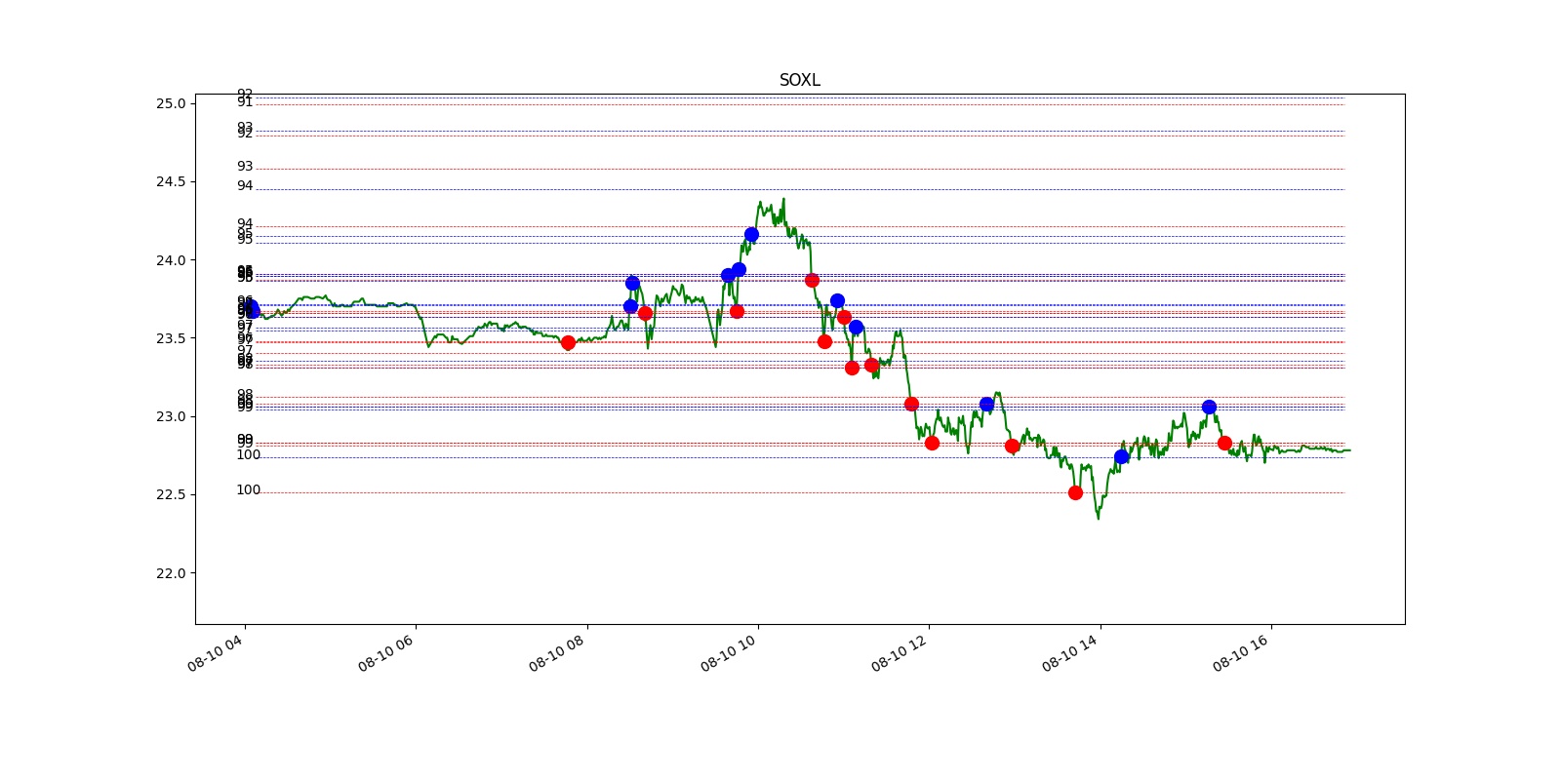The width and height of the screenshot is (1561, 780).
Task: Pick the lowest red marker at 22.5
Action: click(1075, 492)
